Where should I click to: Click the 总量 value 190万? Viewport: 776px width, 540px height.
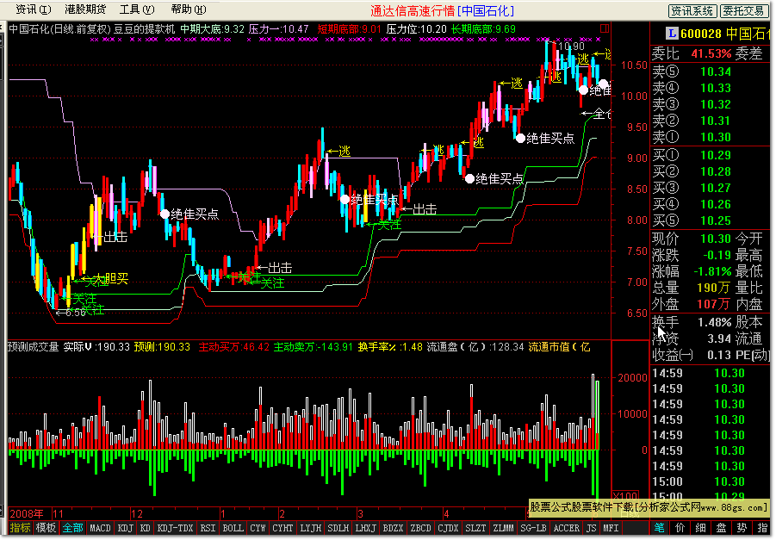click(x=713, y=288)
